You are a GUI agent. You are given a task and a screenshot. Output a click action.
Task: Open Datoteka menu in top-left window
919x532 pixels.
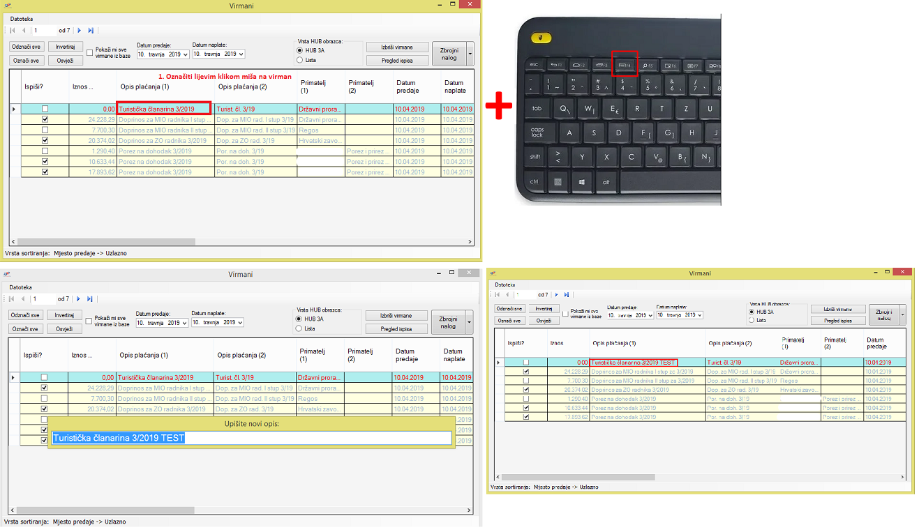(21, 19)
